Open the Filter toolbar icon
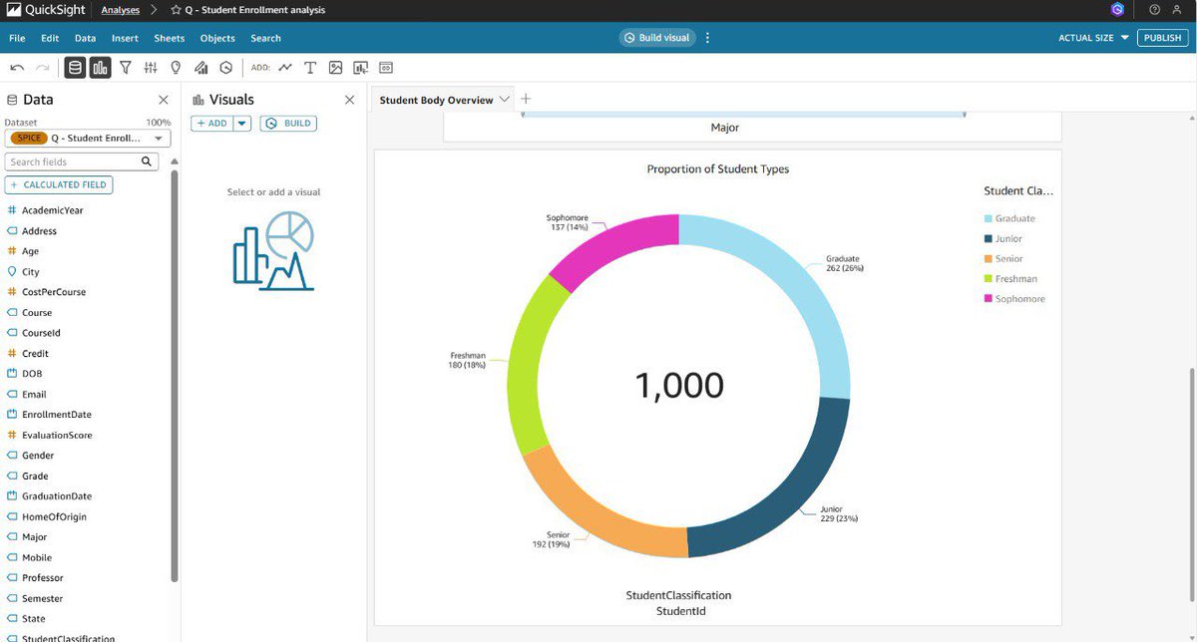Screen dimensions: 1197x642 pyautogui.click(x=127, y=67)
